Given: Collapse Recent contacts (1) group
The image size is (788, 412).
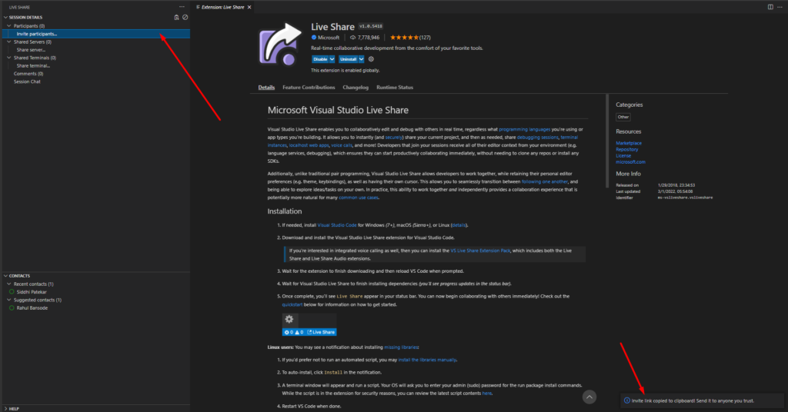Looking at the screenshot, I should point(9,284).
